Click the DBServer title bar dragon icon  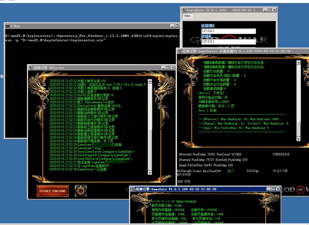30,67
